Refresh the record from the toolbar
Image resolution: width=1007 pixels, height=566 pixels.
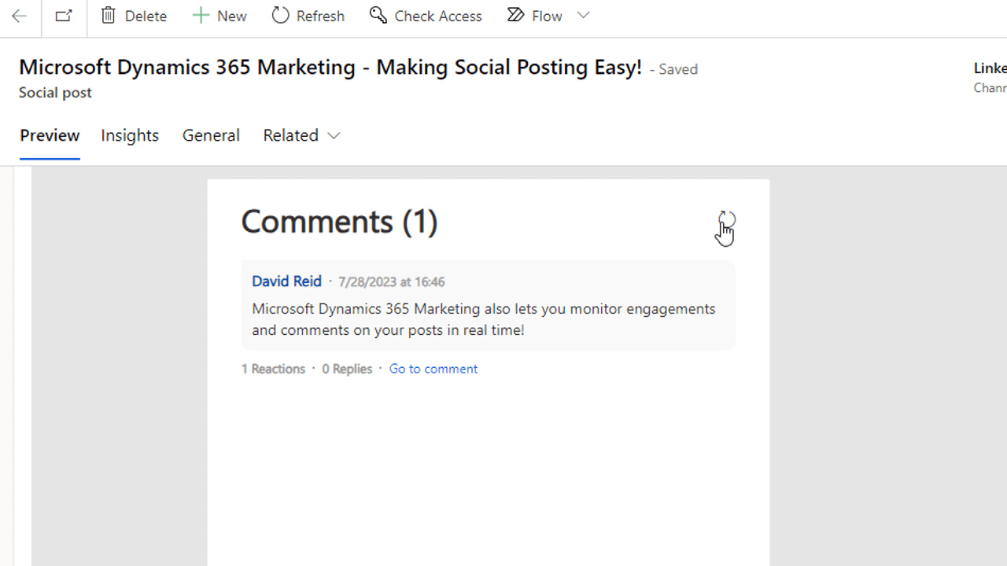point(308,15)
